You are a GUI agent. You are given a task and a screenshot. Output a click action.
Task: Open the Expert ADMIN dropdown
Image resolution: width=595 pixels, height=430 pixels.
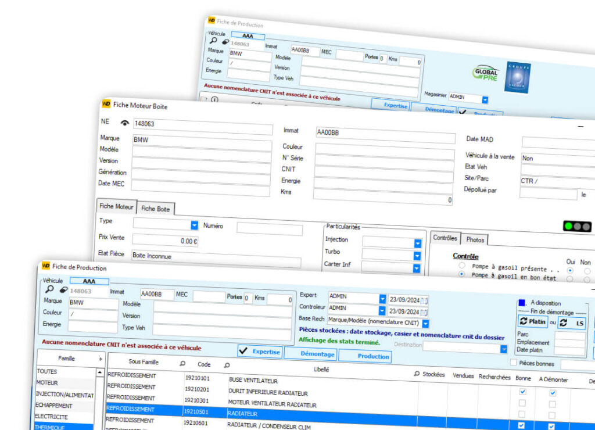pyautogui.click(x=382, y=299)
